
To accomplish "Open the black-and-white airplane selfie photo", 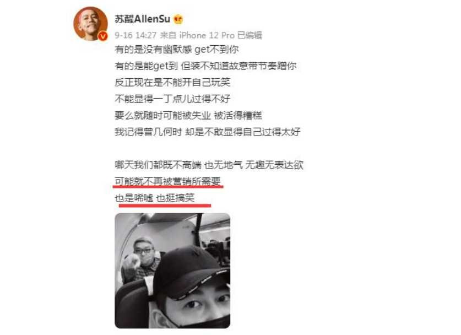I will (172, 271).
